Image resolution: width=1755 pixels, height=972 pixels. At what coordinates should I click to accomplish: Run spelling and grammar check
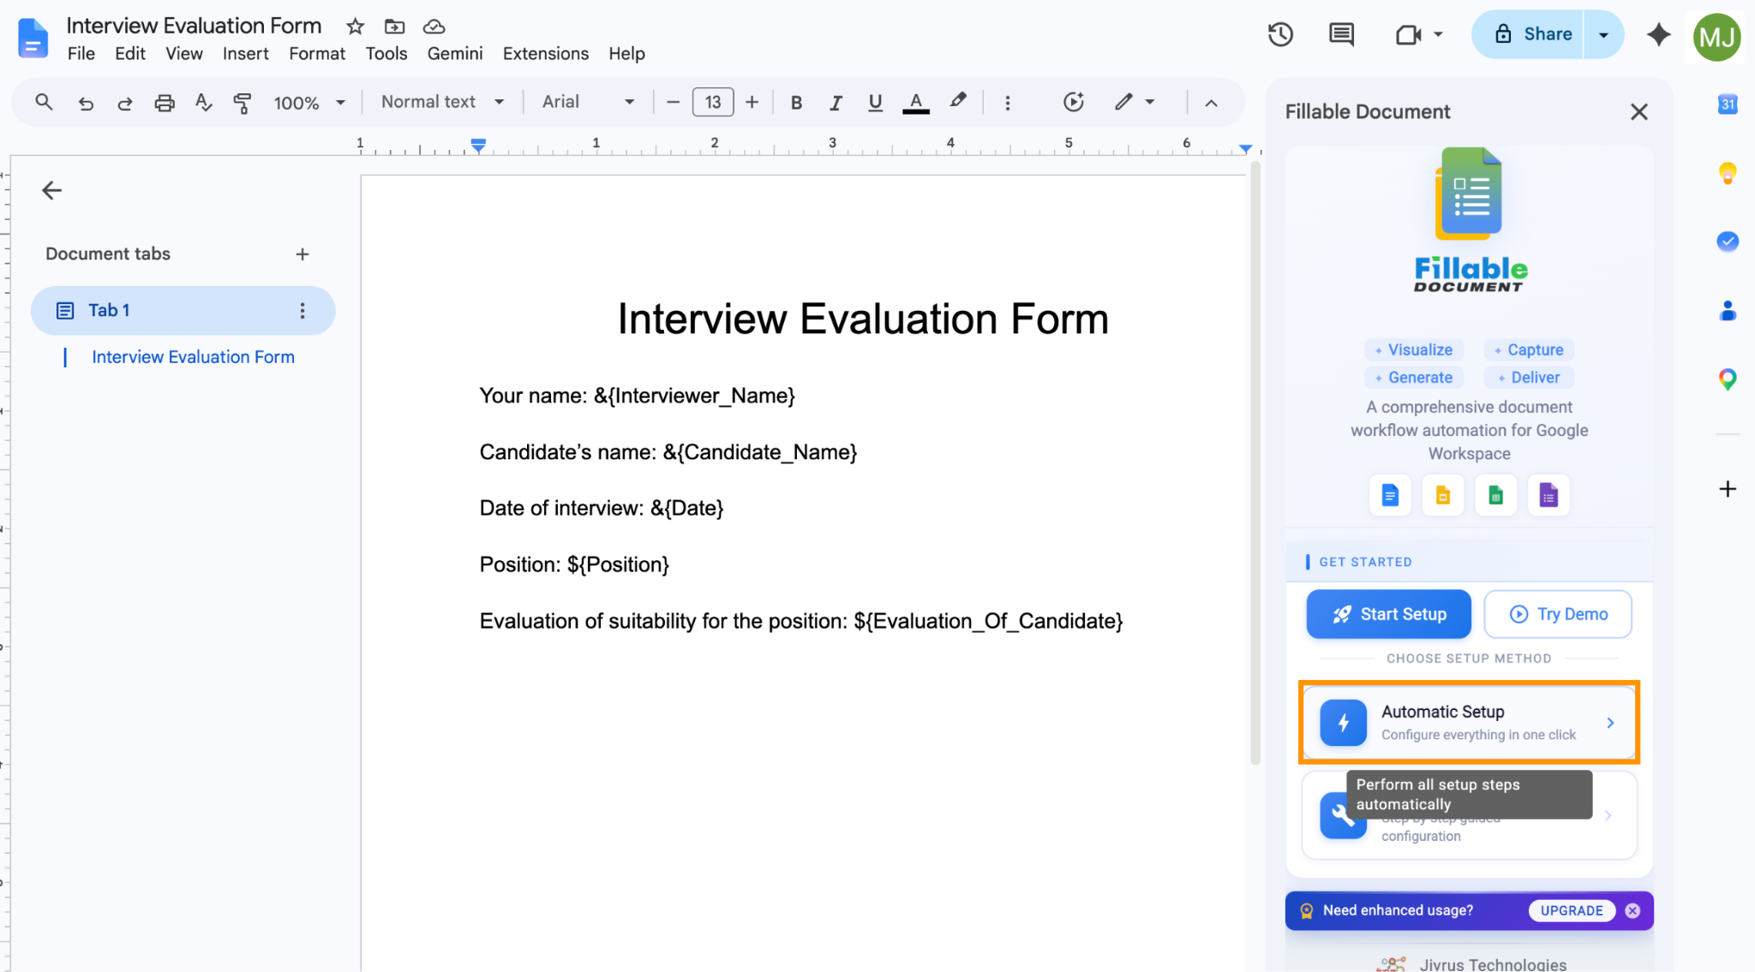(203, 103)
